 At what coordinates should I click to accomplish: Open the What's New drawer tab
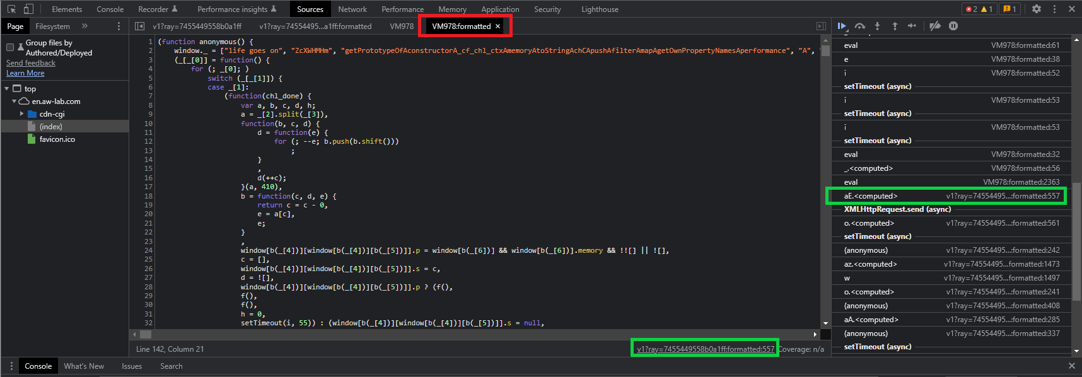click(84, 366)
